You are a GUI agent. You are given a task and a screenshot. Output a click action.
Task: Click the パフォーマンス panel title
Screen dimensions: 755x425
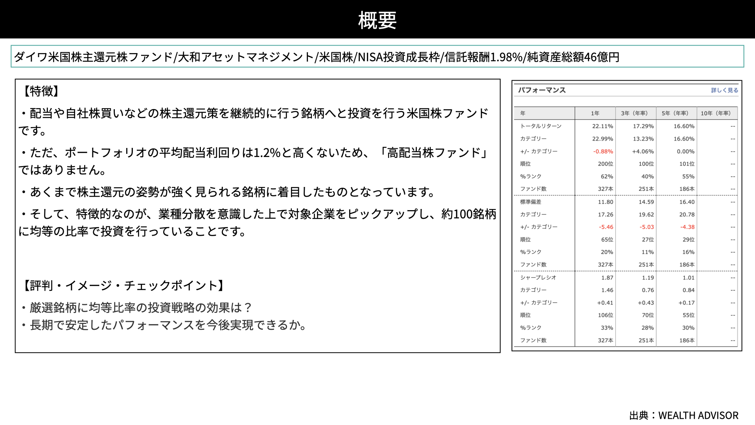(x=542, y=90)
